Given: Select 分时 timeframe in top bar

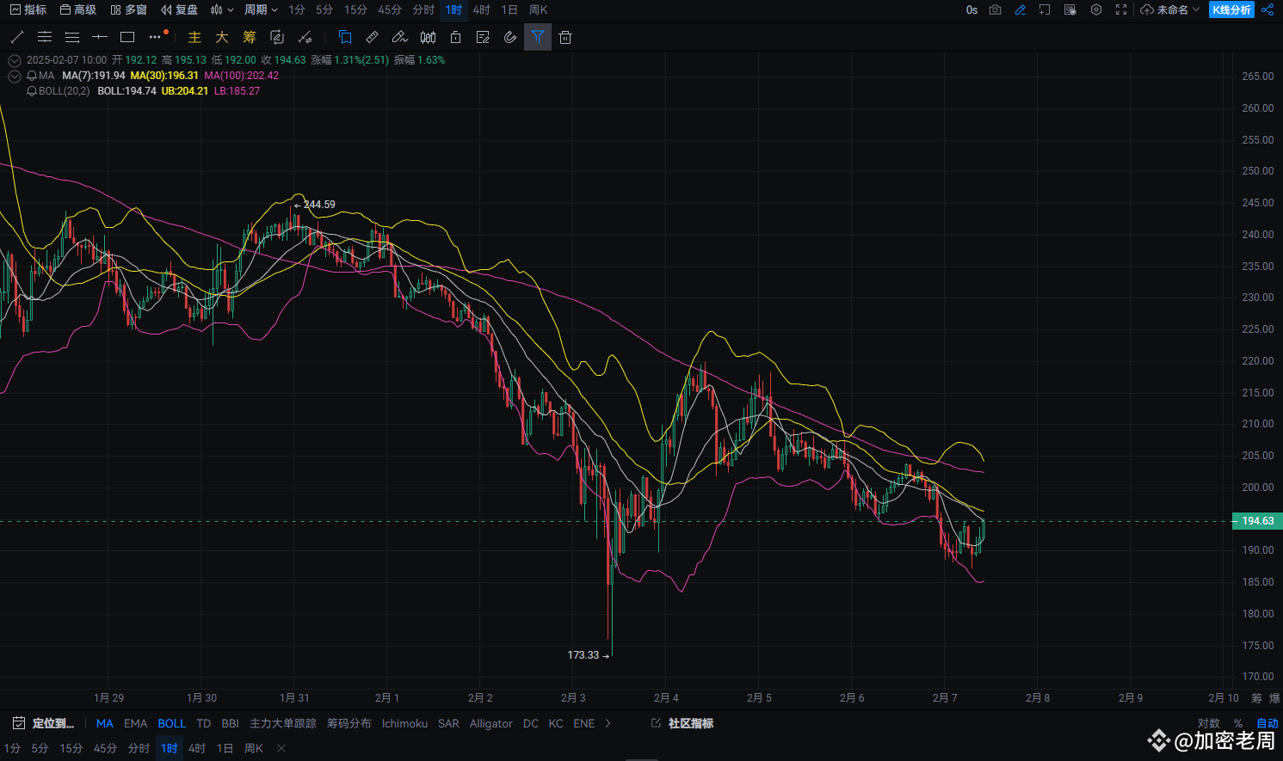Looking at the screenshot, I should pyautogui.click(x=423, y=9).
